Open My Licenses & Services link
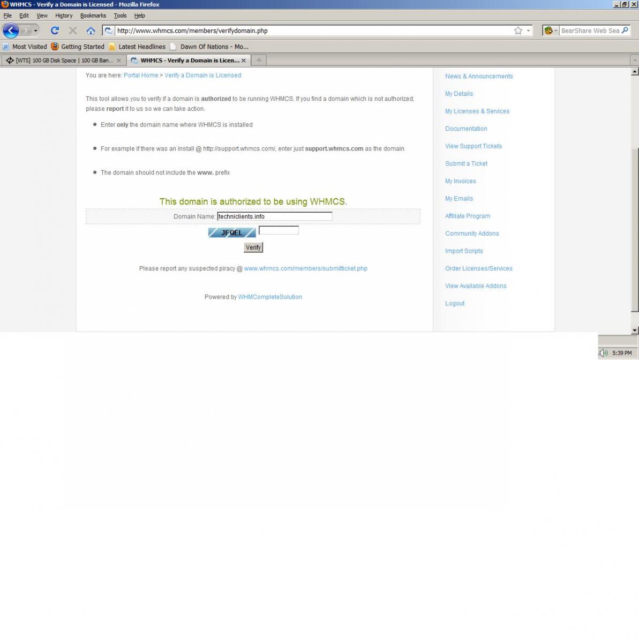639x639 pixels. pyautogui.click(x=477, y=111)
